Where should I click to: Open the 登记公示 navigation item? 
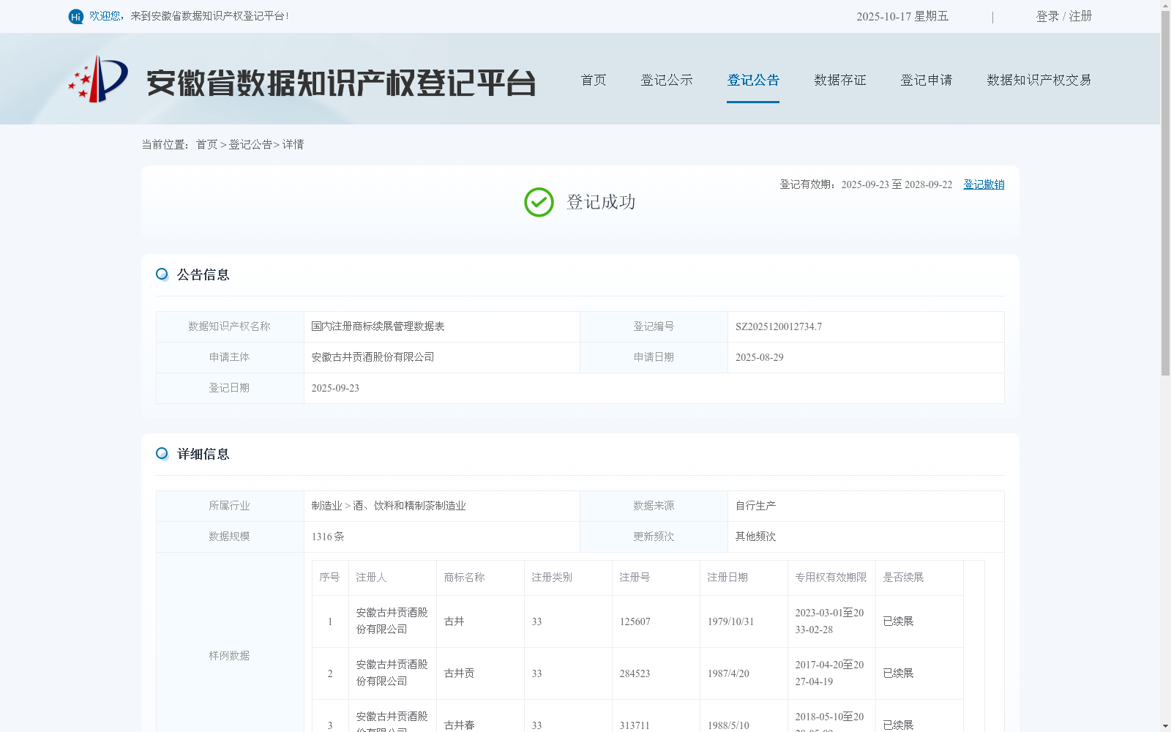coord(667,80)
